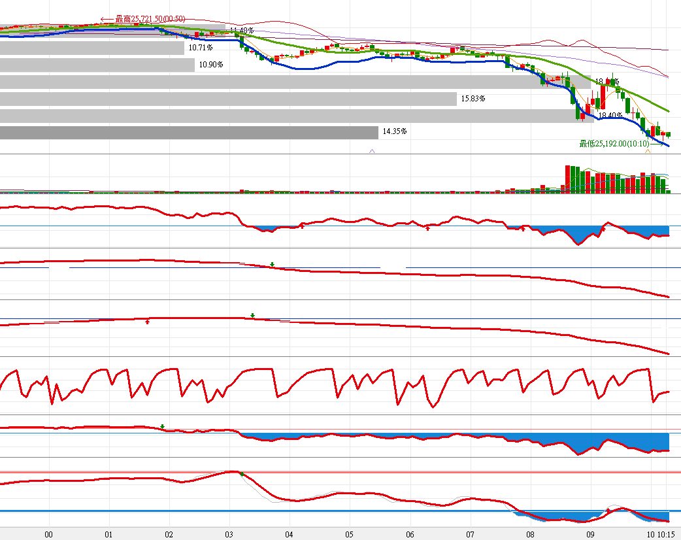Click the 10.71% volume profile label
The height and width of the screenshot is (540, 681).
201,47
